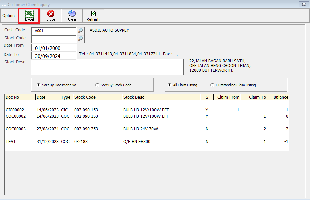Click the Refresh toolbar icon
Image resolution: width=310 pixels, height=200 pixels.
93,16
